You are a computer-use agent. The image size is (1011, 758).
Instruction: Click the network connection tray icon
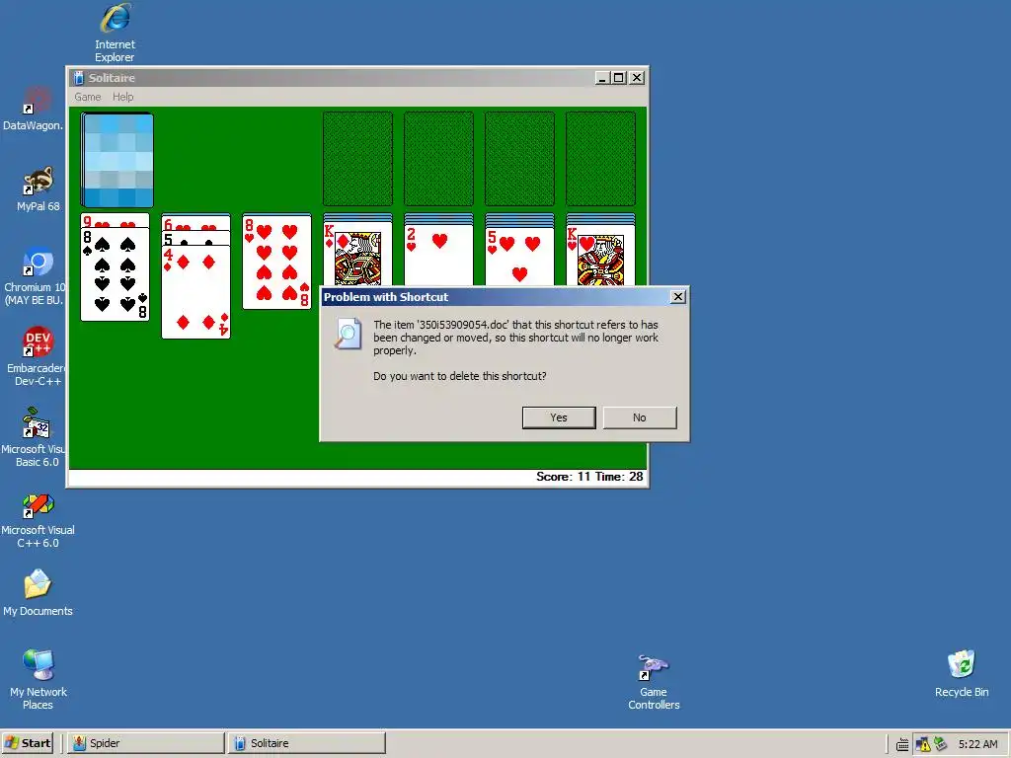(941, 743)
